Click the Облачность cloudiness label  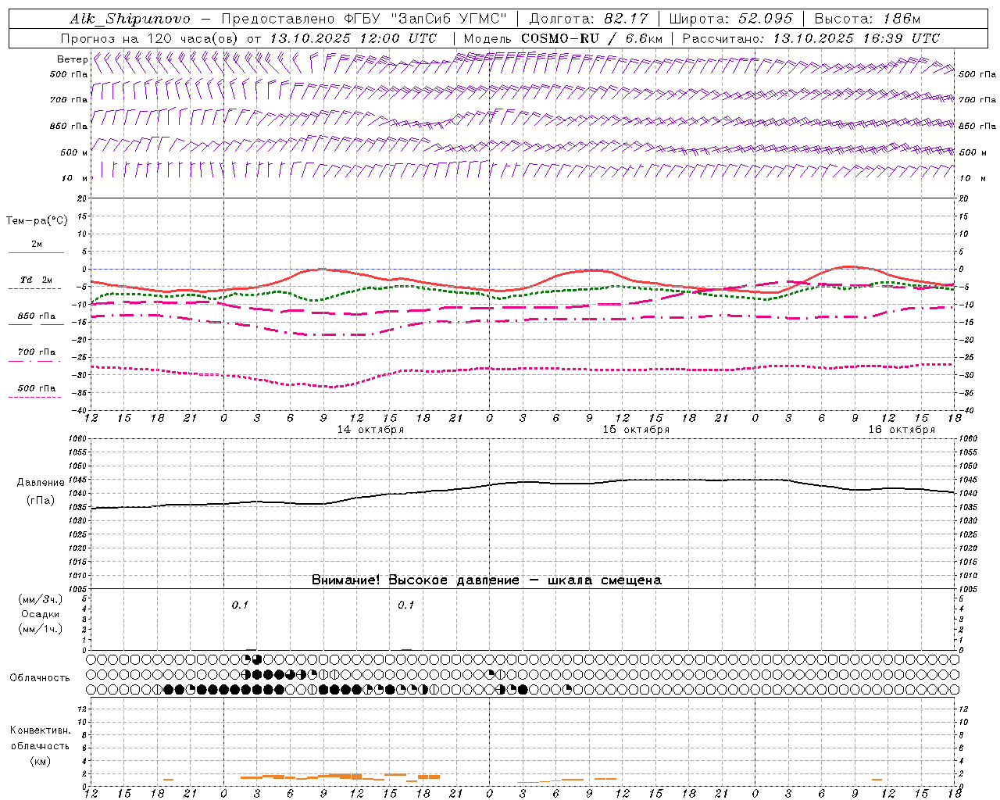(40, 678)
